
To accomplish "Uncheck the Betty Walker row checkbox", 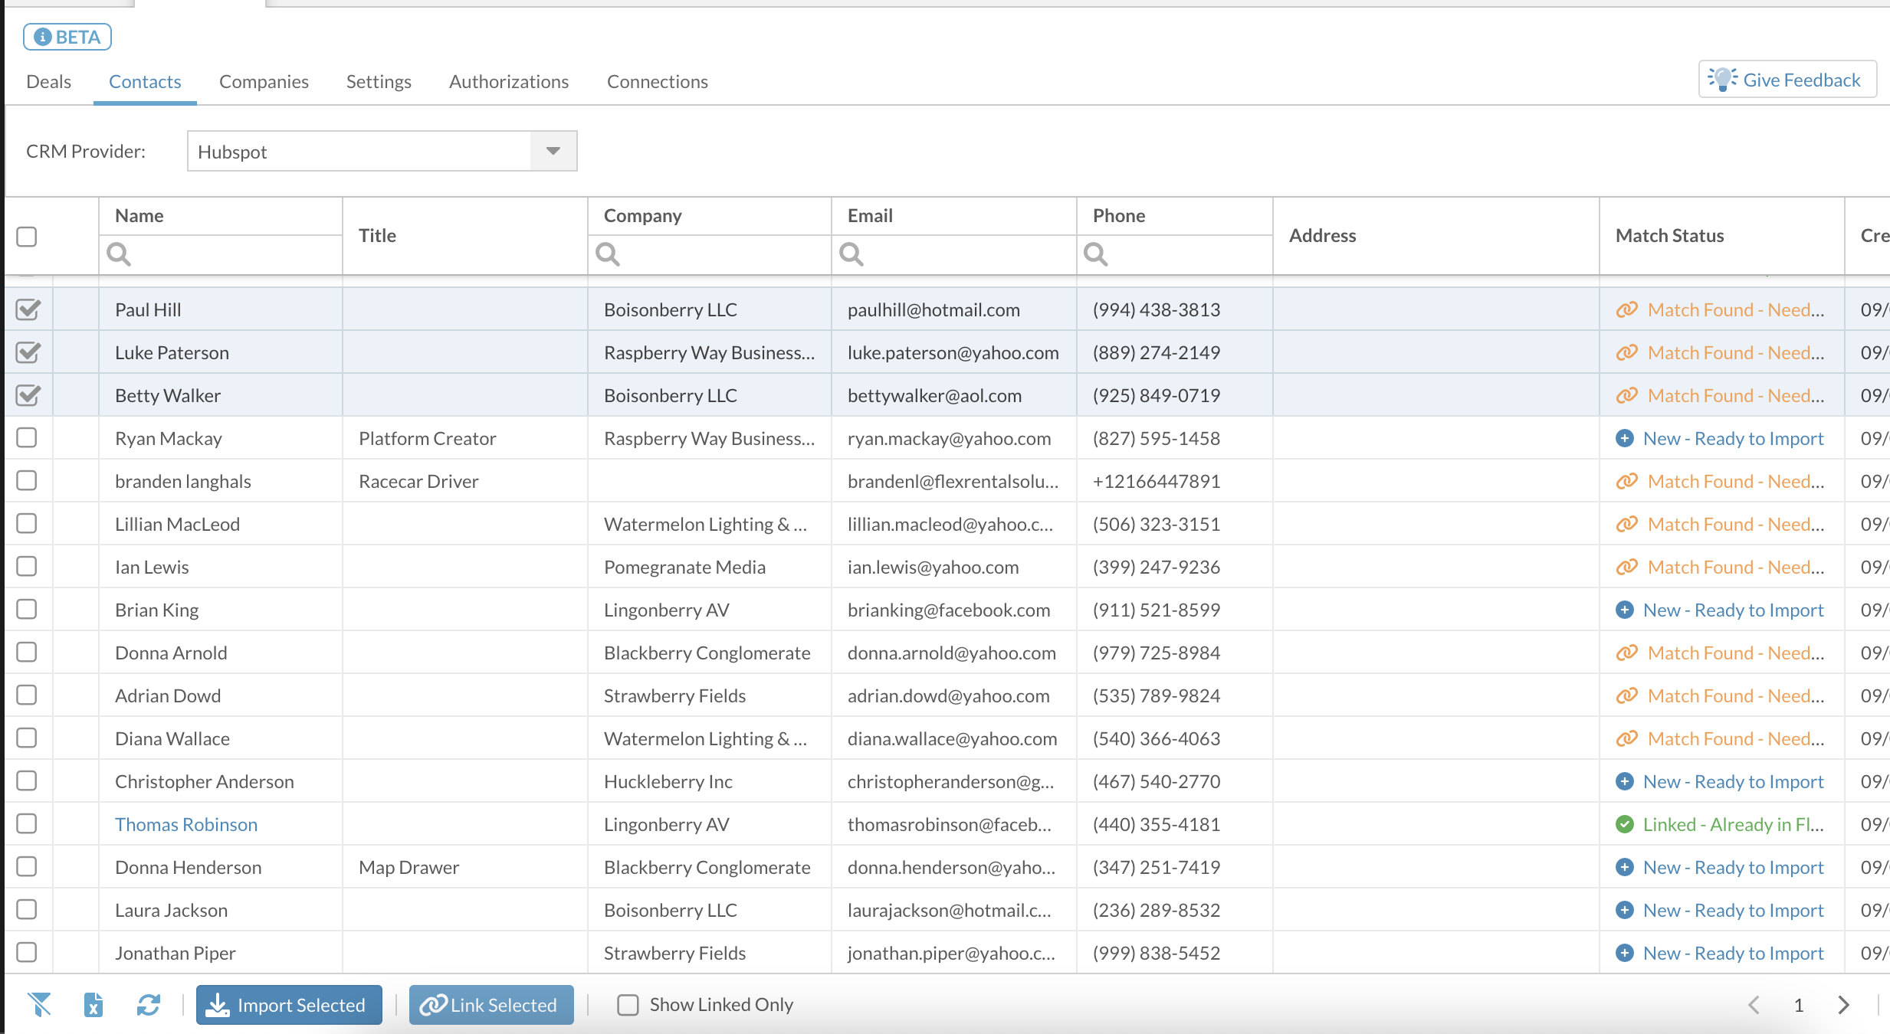I will click(28, 396).
